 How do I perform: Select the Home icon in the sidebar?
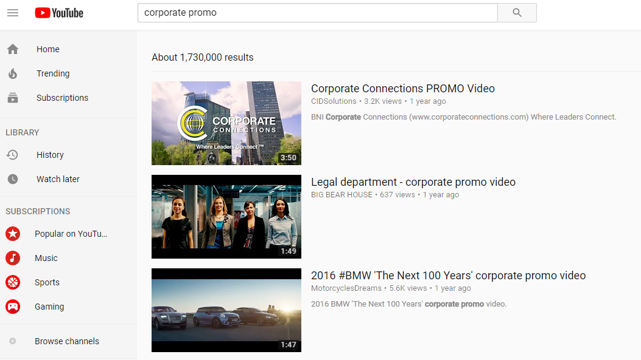(x=12, y=49)
